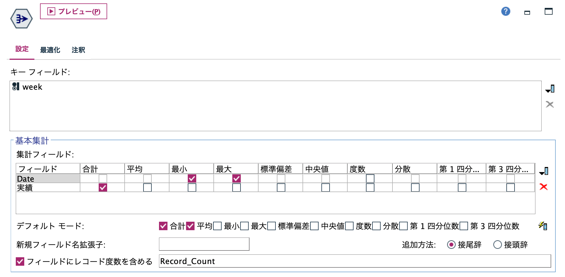Viewport: 565px width, 277px height.
Task: Click the 平均 column header
Action: tap(147, 169)
